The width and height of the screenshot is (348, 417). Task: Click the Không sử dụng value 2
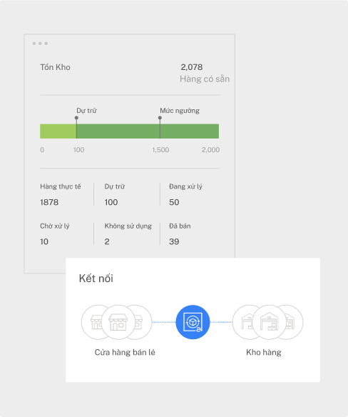(107, 242)
